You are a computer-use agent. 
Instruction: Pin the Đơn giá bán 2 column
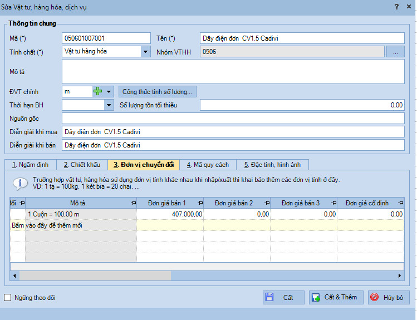click(267, 203)
